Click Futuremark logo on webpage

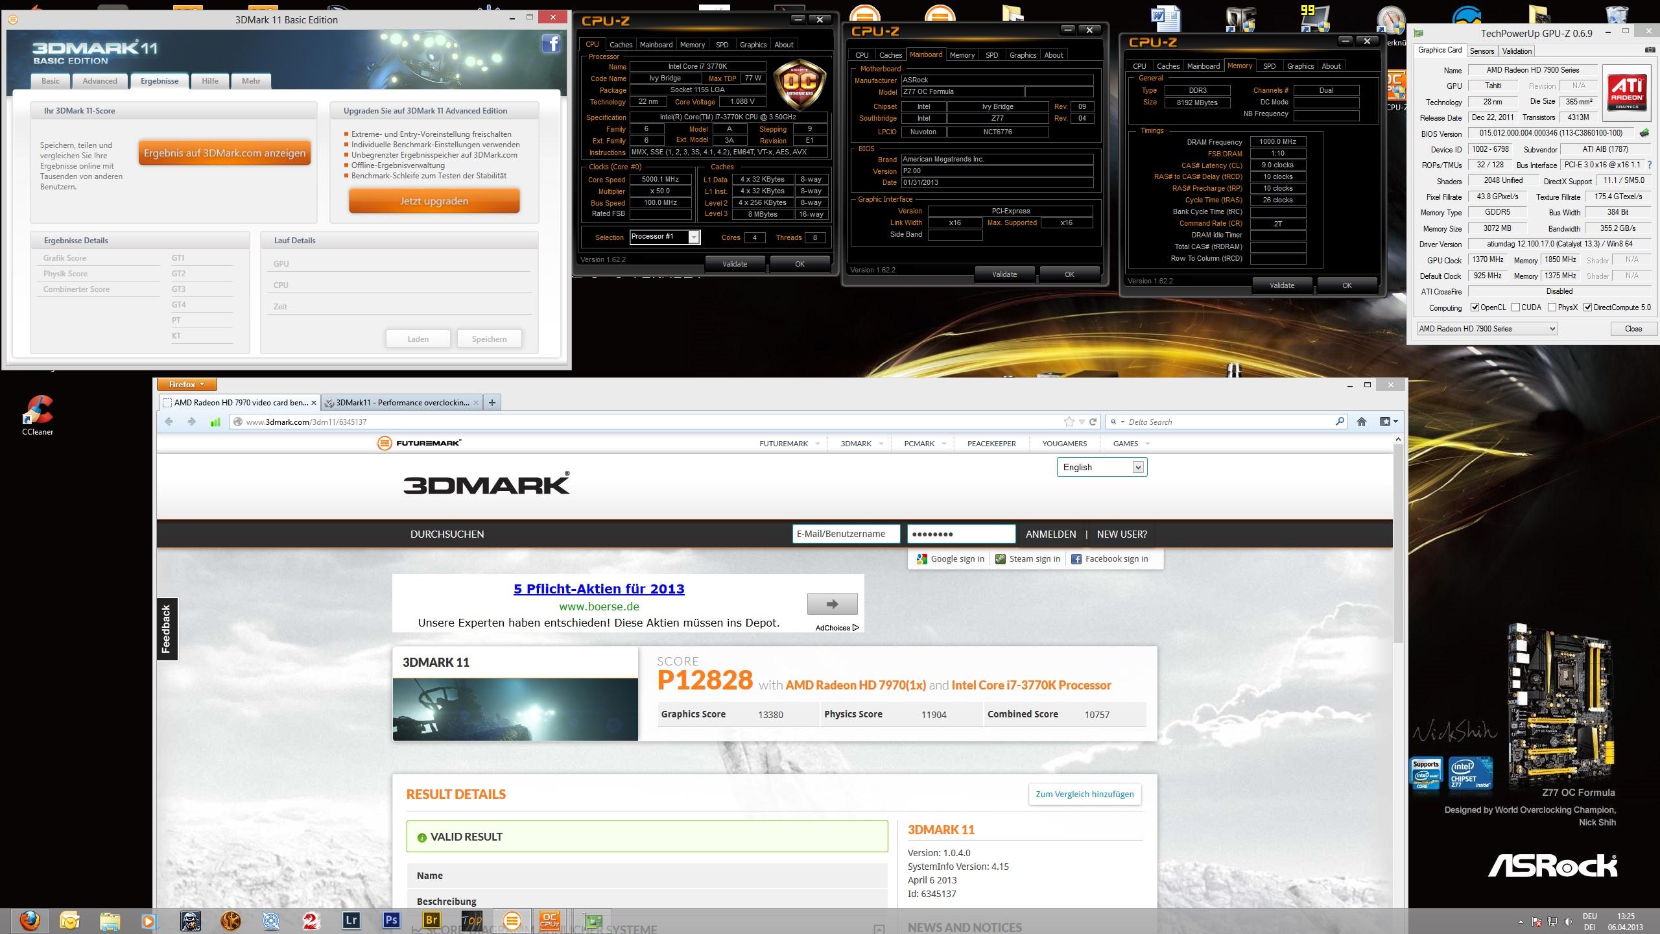[419, 443]
